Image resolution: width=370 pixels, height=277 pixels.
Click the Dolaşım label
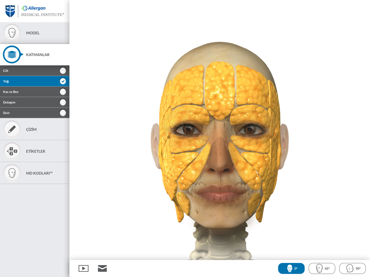coord(9,102)
